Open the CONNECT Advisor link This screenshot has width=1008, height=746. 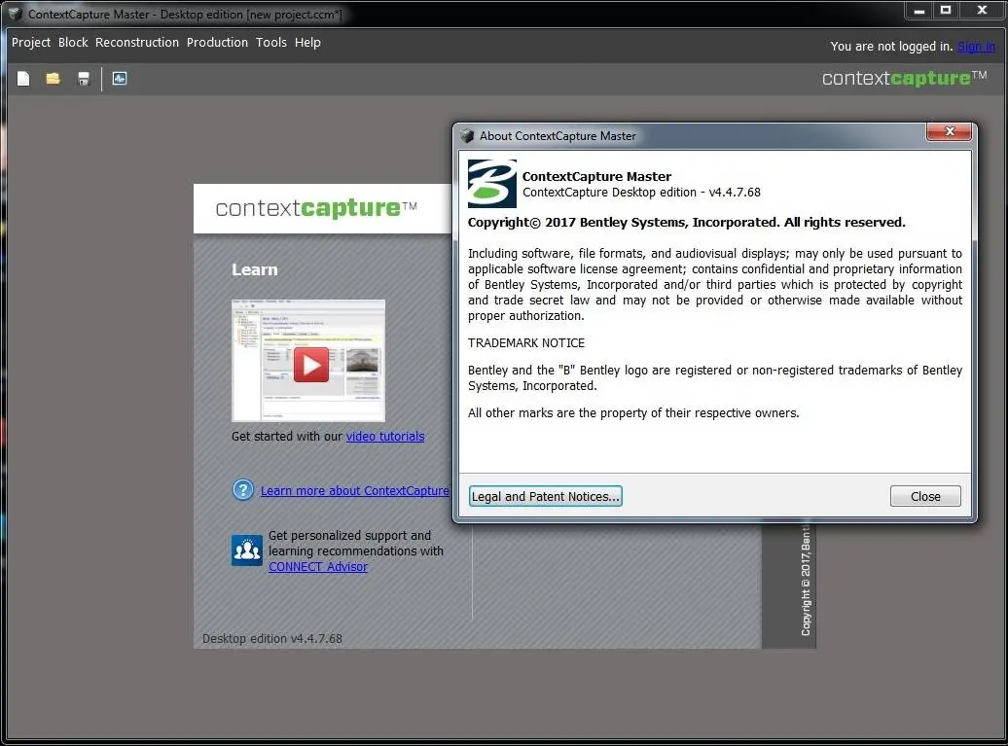(318, 567)
